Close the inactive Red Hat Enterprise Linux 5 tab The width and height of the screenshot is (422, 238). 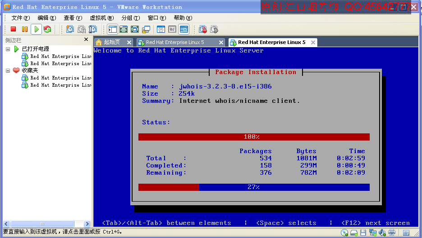tap(221, 42)
